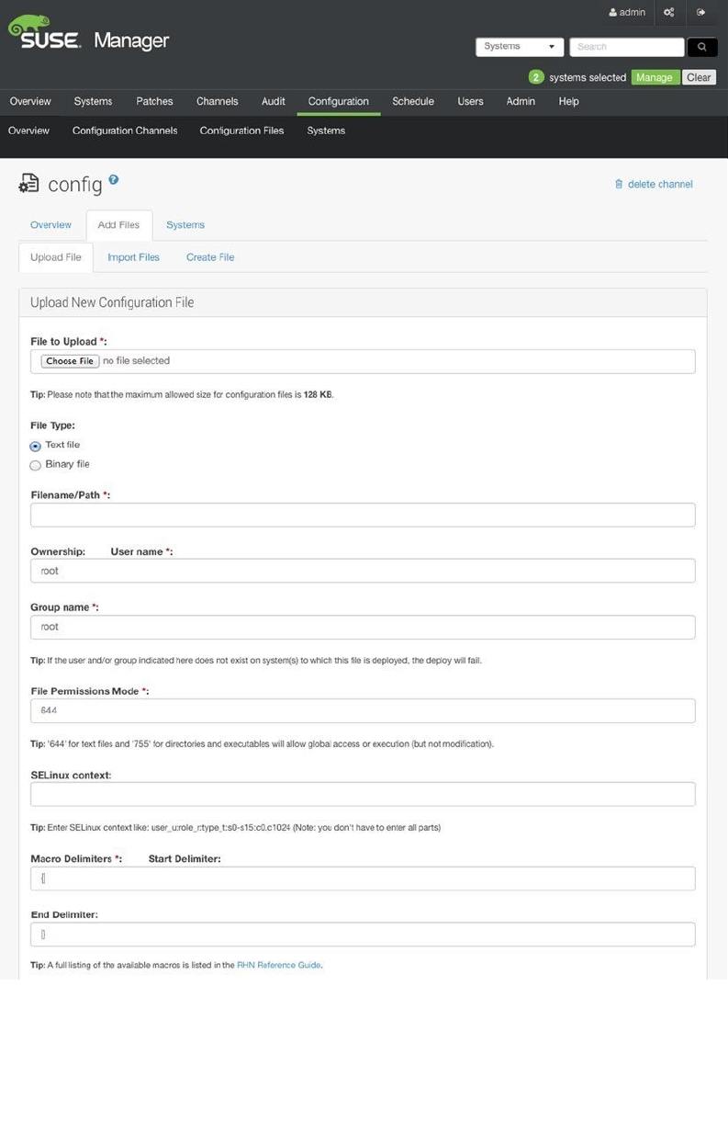This screenshot has width=728, height=1122.
Task: Click the admin user icon
Action: [x=613, y=13]
